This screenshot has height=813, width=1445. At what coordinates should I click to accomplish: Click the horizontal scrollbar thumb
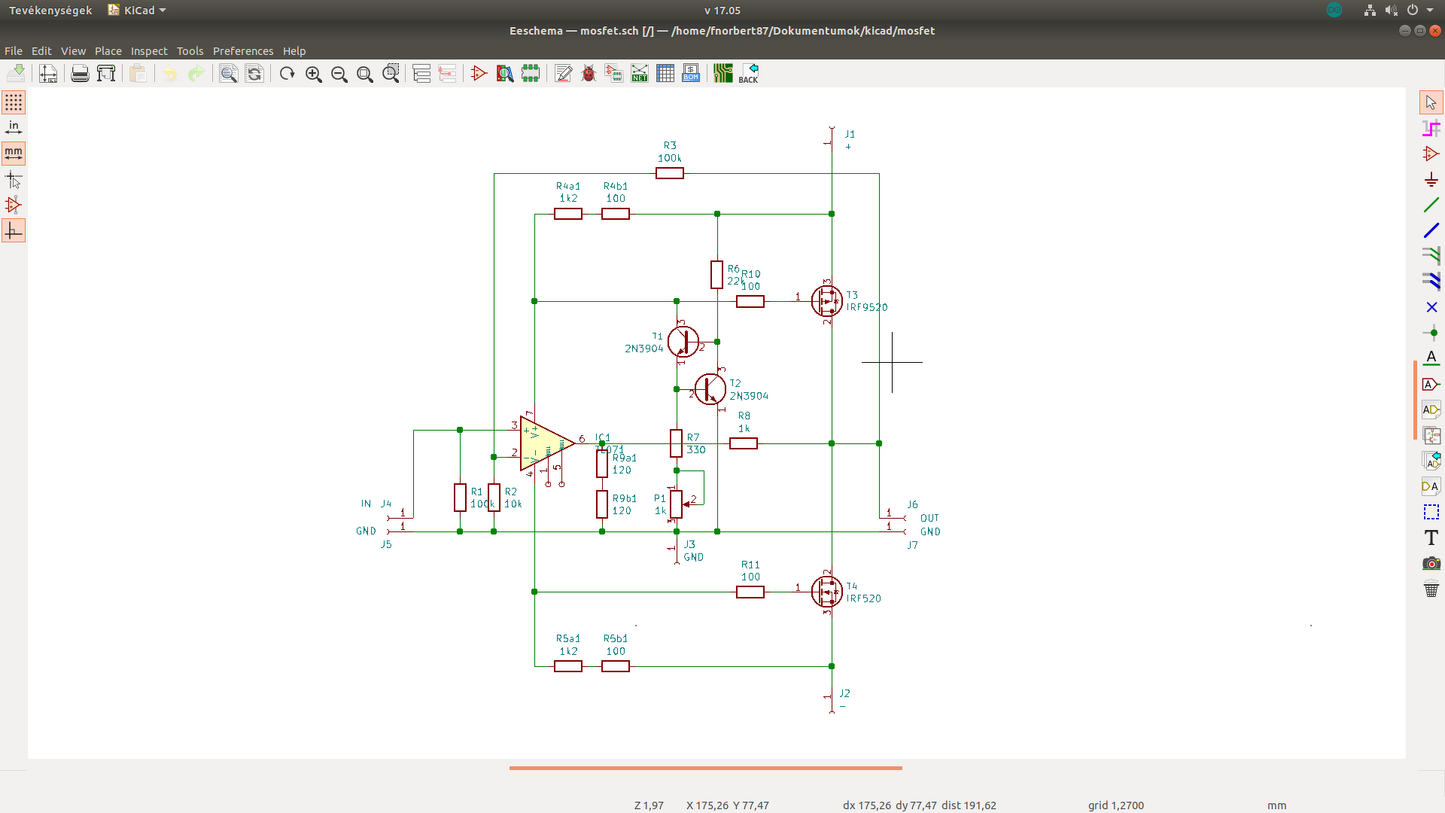pos(705,768)
